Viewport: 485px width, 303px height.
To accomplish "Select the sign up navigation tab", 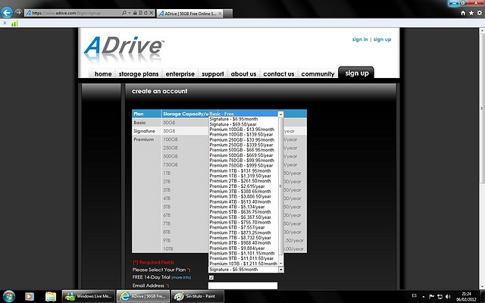I will pyautogui.click(x=356, y=73).
